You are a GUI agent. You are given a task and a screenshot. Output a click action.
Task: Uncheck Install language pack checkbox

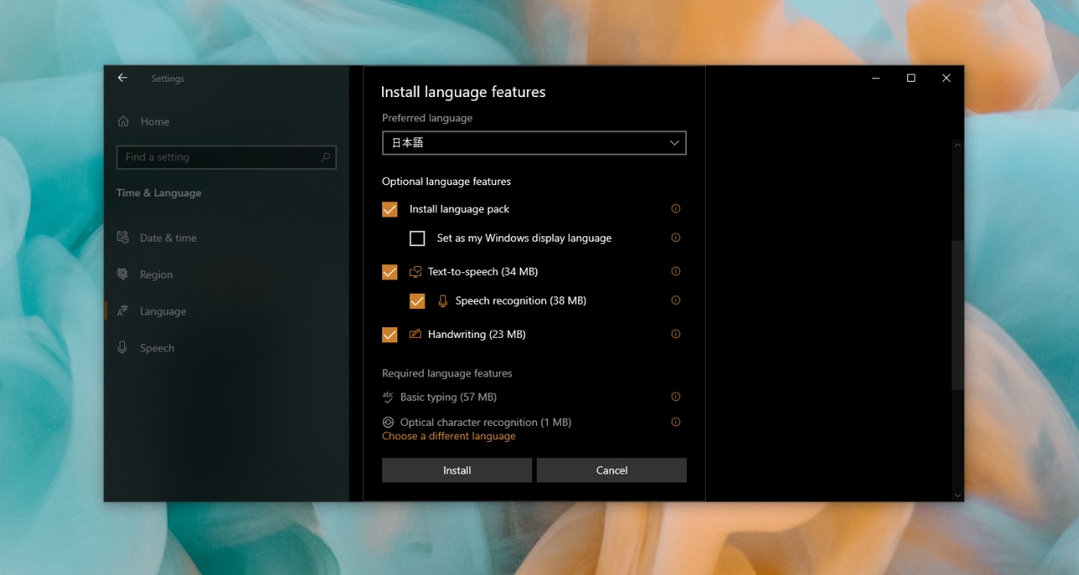coord(389,209)
